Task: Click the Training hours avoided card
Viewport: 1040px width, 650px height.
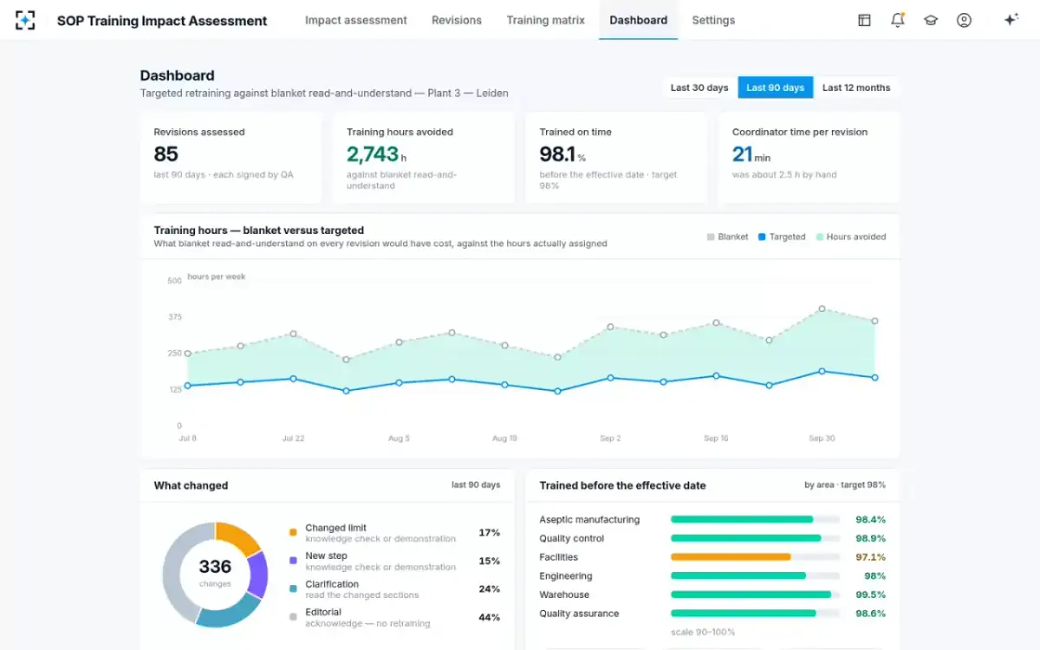Action: [x=424, y=158]
